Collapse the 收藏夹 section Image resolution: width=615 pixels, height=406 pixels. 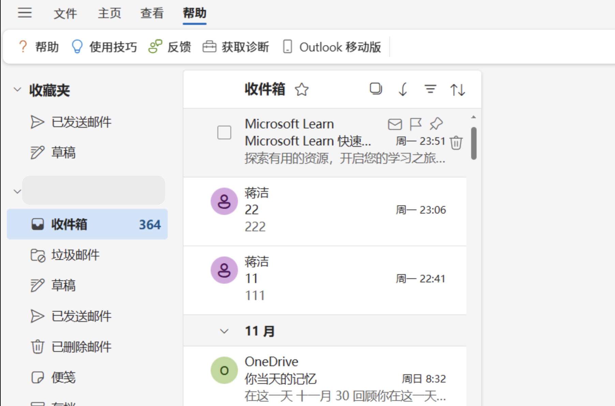(17, 90)
